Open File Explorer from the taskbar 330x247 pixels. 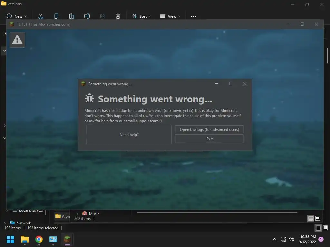tap(24, 239)
